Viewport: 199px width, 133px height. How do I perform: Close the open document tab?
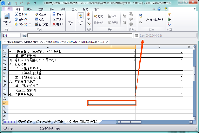[107, 42]
